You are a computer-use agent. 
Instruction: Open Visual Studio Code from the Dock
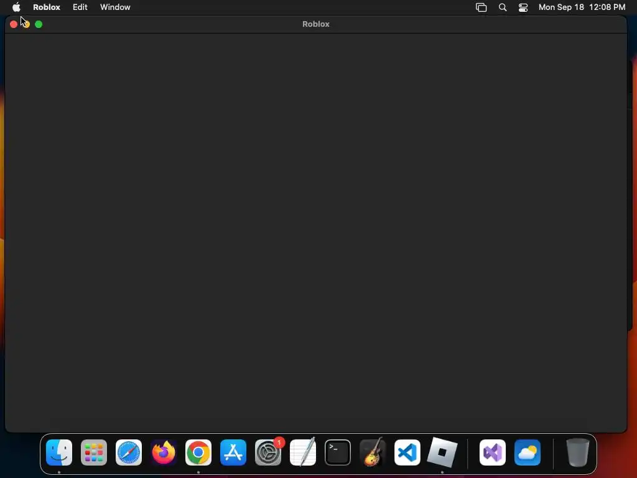pyautogui.click(x=407, y=452)
